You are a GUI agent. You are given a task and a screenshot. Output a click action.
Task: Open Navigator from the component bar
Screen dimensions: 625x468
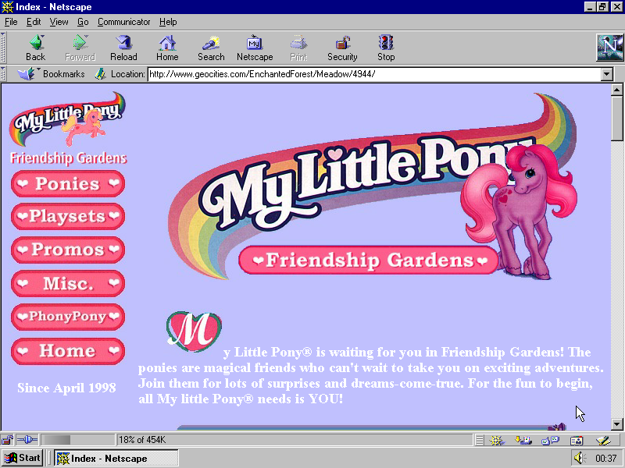[x=496, y=440]
